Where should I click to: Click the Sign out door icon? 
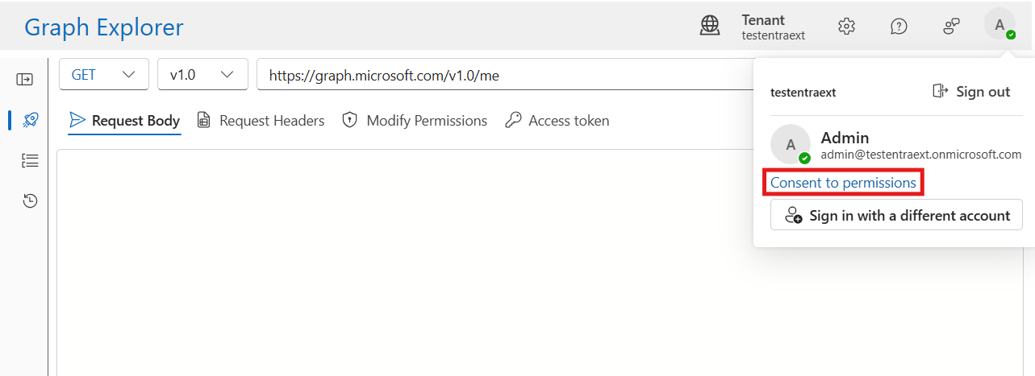(940, 91)
